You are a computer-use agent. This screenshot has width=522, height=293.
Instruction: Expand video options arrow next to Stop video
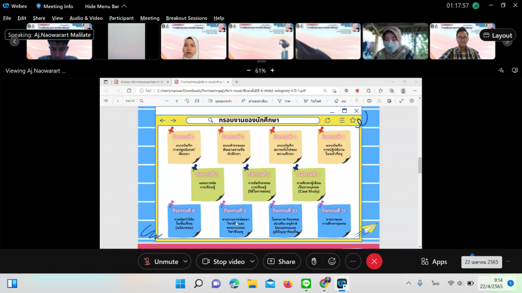(252, 262)
